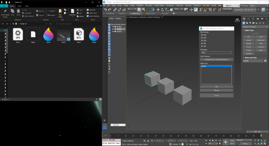Viewport: 269px width, 146px height.
Task: Toggle the Angle Snap icon
Action: tap(206, 10)
